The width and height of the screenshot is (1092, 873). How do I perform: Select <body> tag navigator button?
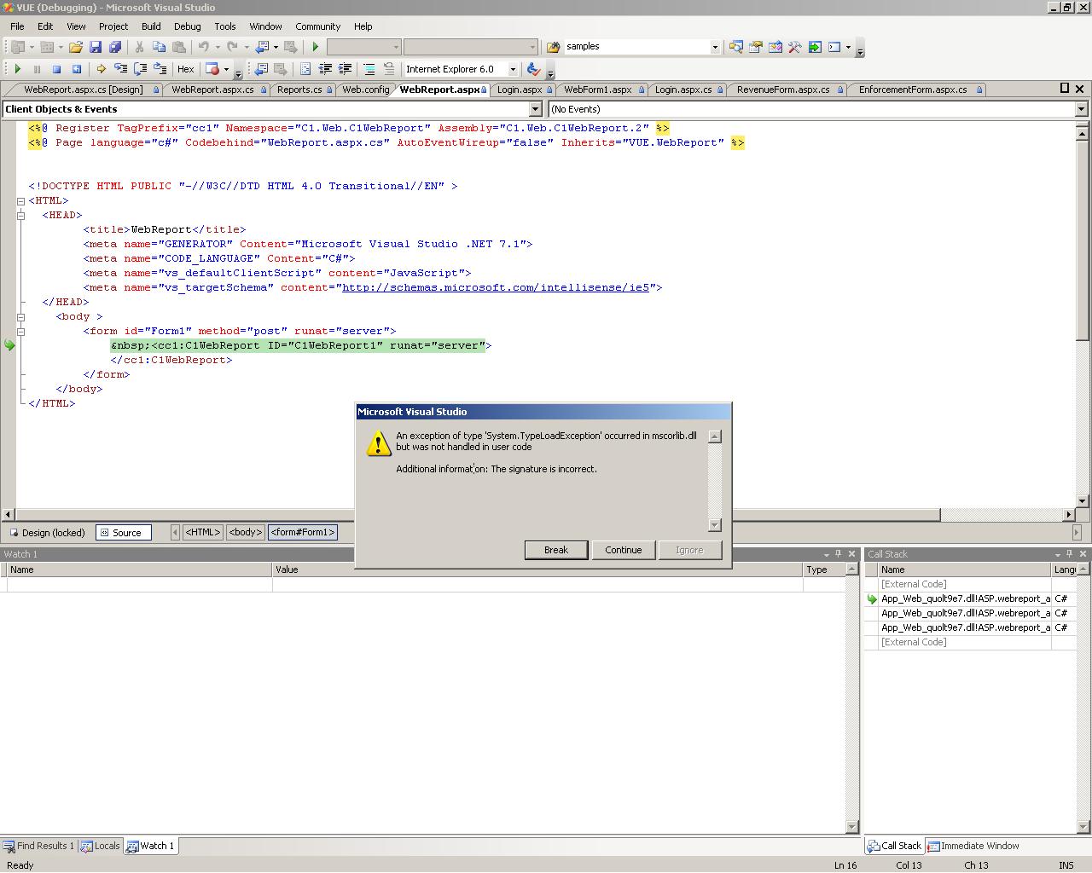(246, 532)
